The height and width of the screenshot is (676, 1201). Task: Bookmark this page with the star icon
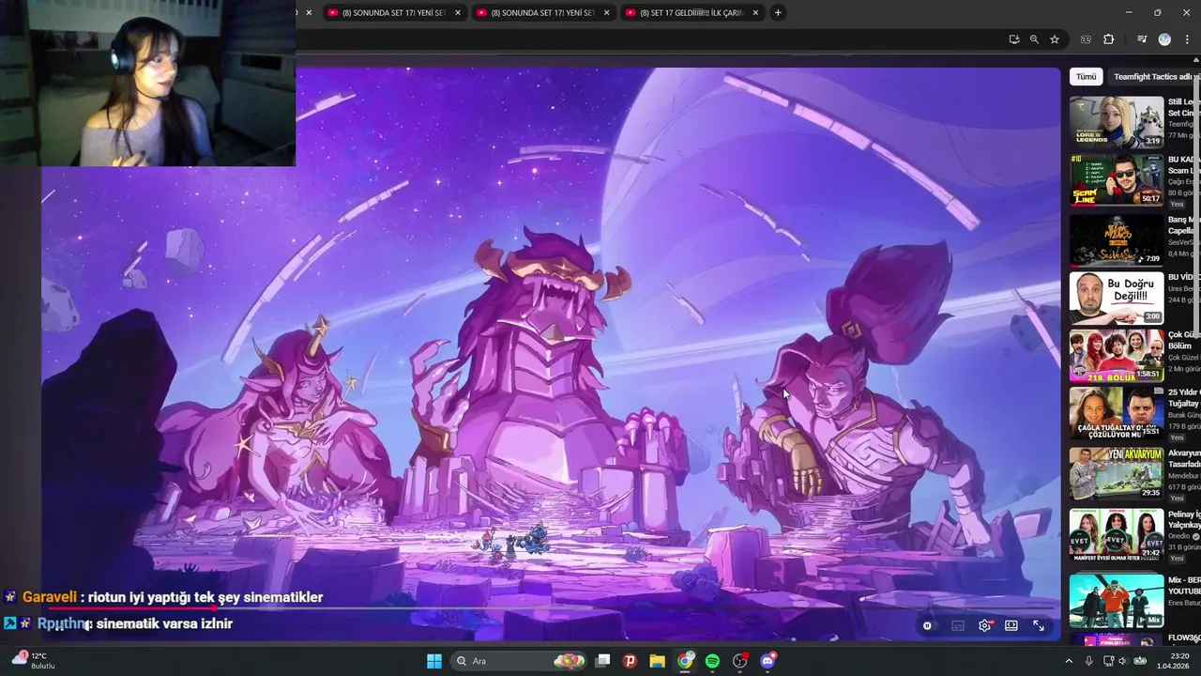pyautogui.click(x=1055, y=39)
